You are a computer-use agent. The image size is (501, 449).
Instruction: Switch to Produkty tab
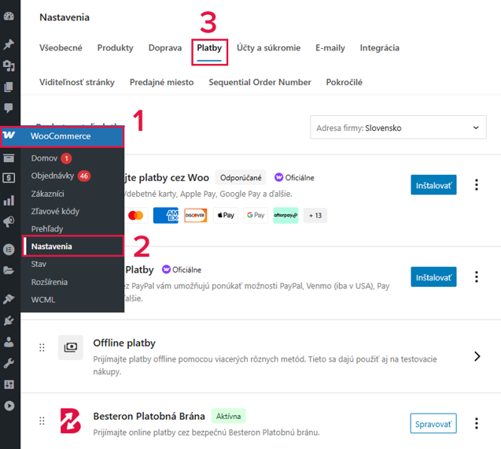[x=116, y=48]
